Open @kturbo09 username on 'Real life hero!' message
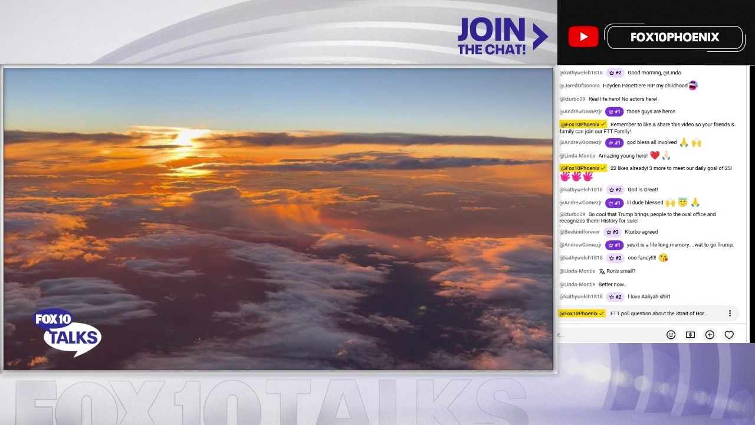Image resolution: width=755 pixels, height=425 pixels. pos(572,99)
